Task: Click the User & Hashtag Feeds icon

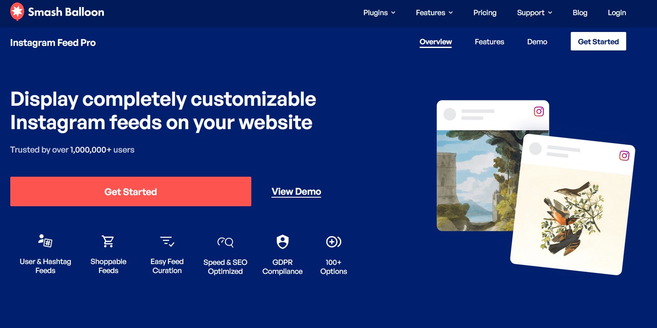Action: pos(45,241)
